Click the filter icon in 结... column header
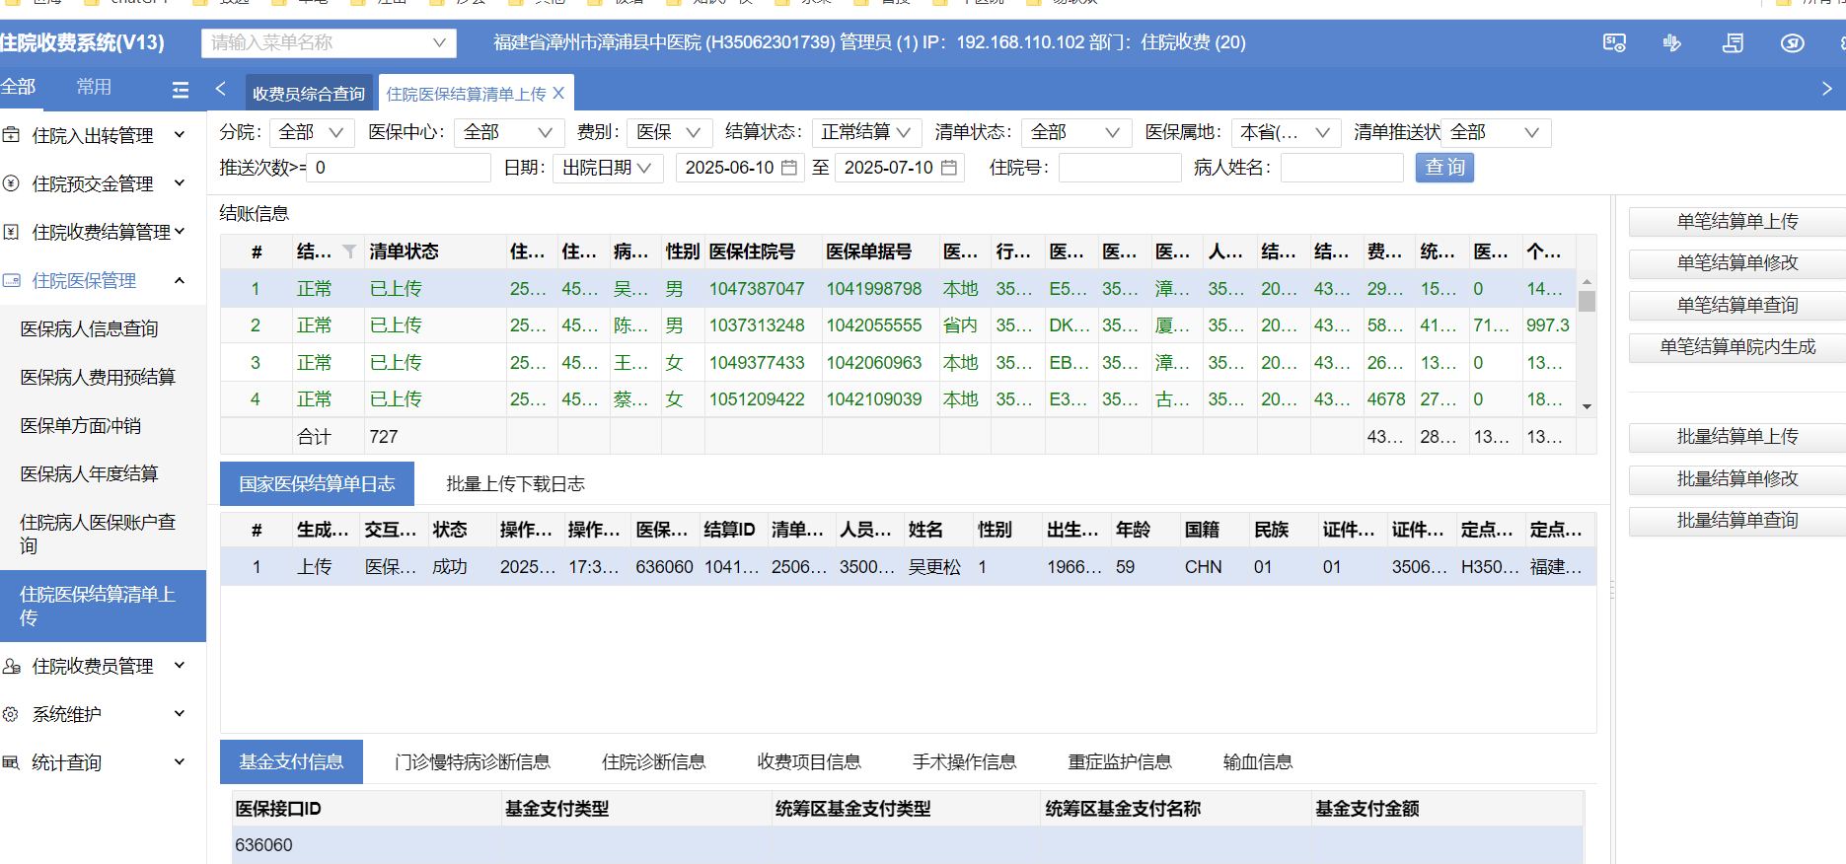Screen dimensions: 1846x864 (x=349, y=252)
